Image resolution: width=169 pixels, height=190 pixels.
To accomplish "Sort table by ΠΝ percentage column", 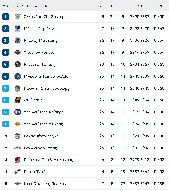I will [x=159, y=6].
